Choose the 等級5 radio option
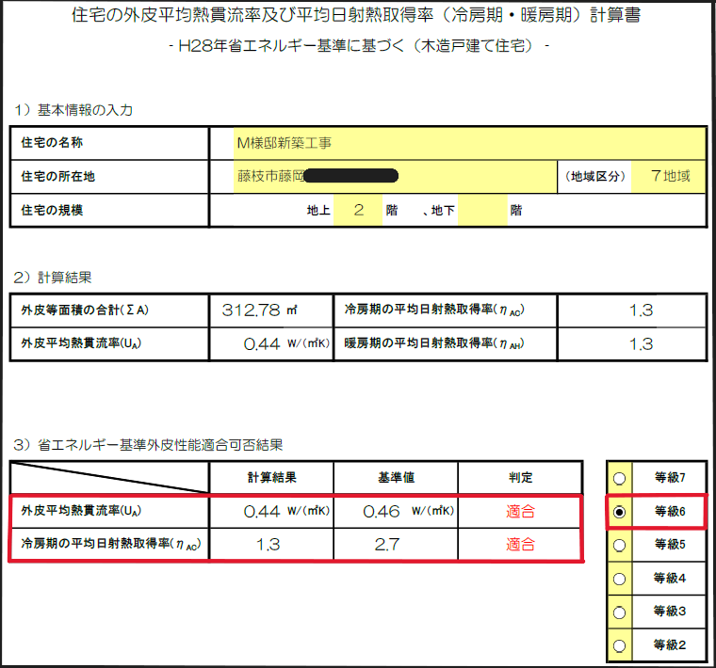716x668 pixels. [619, 545]
